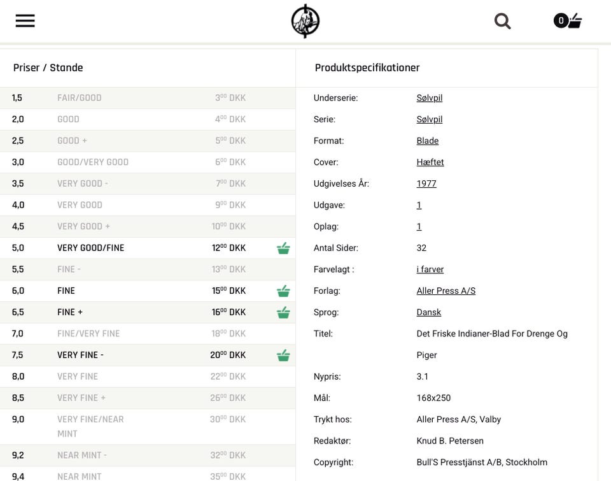This screenshot has width=611, height=481.
Task: Click the Oplag value link
Action: 419,227
